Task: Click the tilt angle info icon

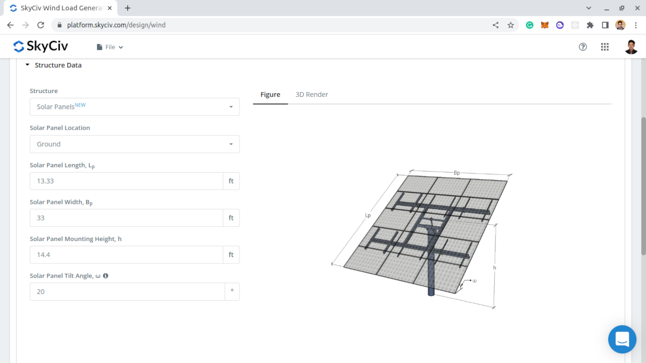Action: [106, 276]
